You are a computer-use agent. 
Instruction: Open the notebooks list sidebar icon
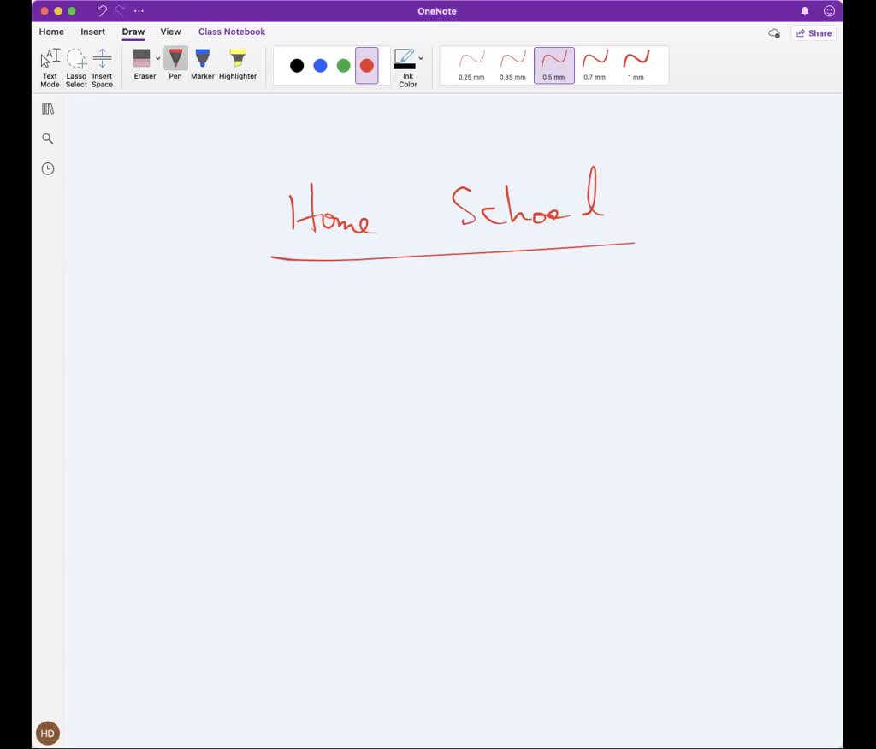pos(48,108)
